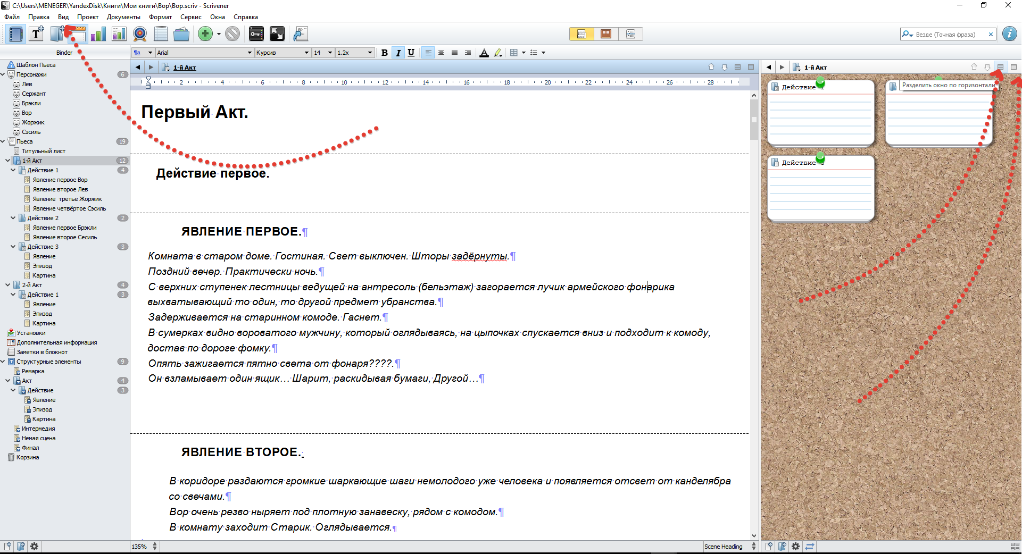Viewport: 1022px width, 554px height.
Task: Click the Compile export icon
Action: tap(301, 34)
